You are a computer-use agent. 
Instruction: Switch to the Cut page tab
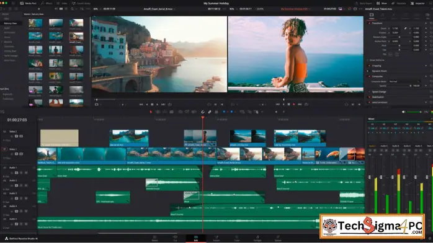coord(175,238)
